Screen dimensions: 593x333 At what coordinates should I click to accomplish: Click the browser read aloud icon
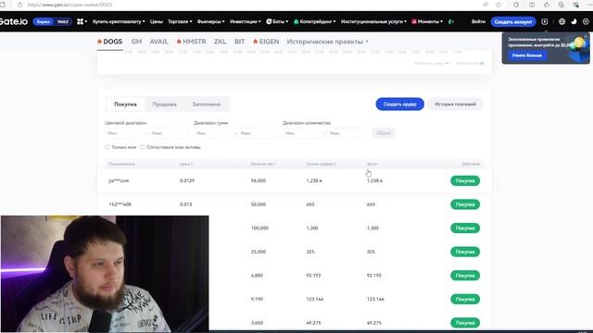[x=486, y=5]
